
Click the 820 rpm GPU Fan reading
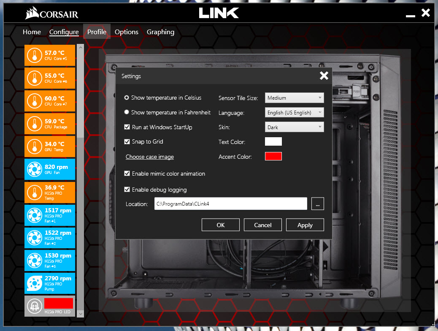(x=56, y=167)
